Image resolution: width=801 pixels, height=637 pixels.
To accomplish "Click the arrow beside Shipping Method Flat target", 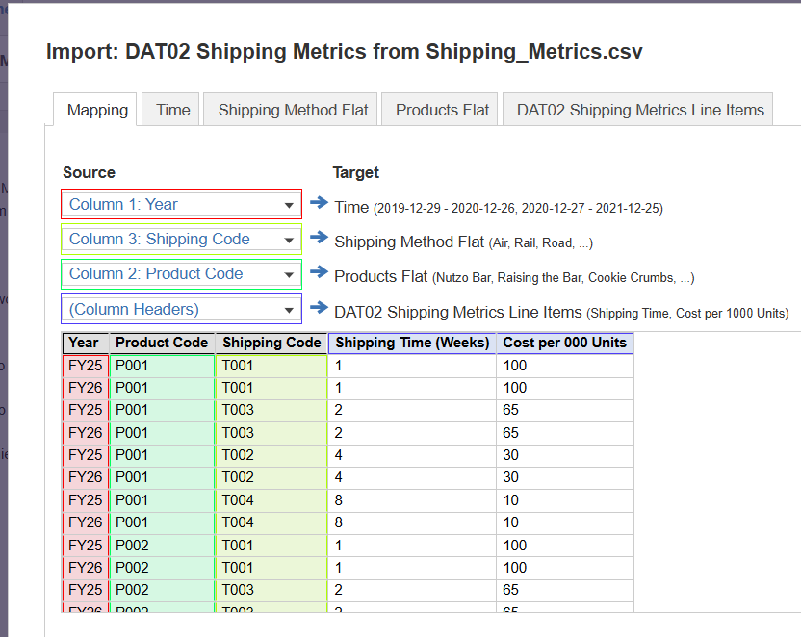I will click(x=319, y=238).
